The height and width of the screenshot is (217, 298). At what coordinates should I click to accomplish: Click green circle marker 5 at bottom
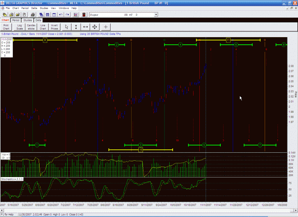(204, 145)
